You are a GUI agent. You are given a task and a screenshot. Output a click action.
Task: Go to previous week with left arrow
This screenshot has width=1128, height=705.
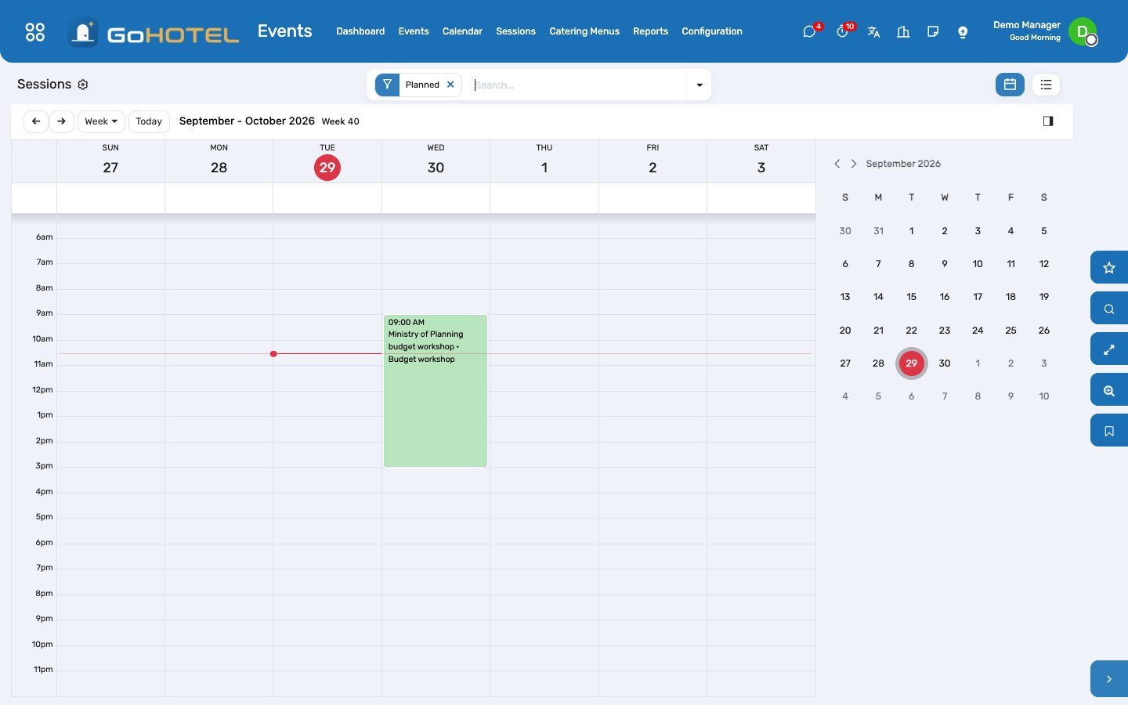coord(36,121)
